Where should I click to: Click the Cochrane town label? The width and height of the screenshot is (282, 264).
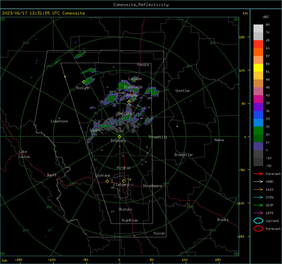[102, 175]
